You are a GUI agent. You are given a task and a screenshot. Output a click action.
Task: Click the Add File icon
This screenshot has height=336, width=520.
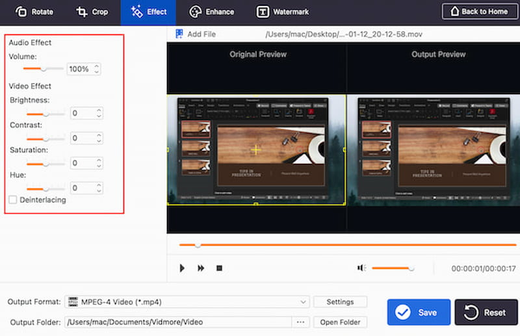coord(179,34)
